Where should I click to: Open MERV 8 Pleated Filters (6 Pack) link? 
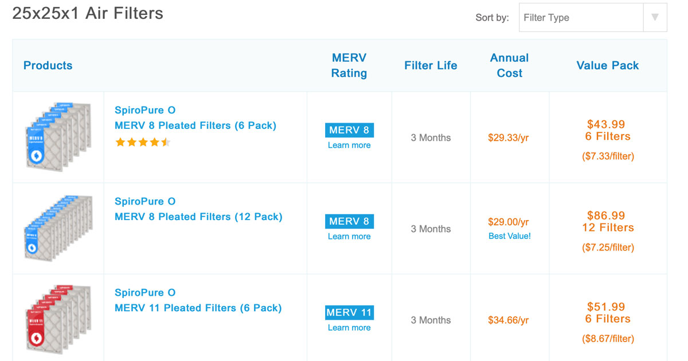(x=195, y=125)
